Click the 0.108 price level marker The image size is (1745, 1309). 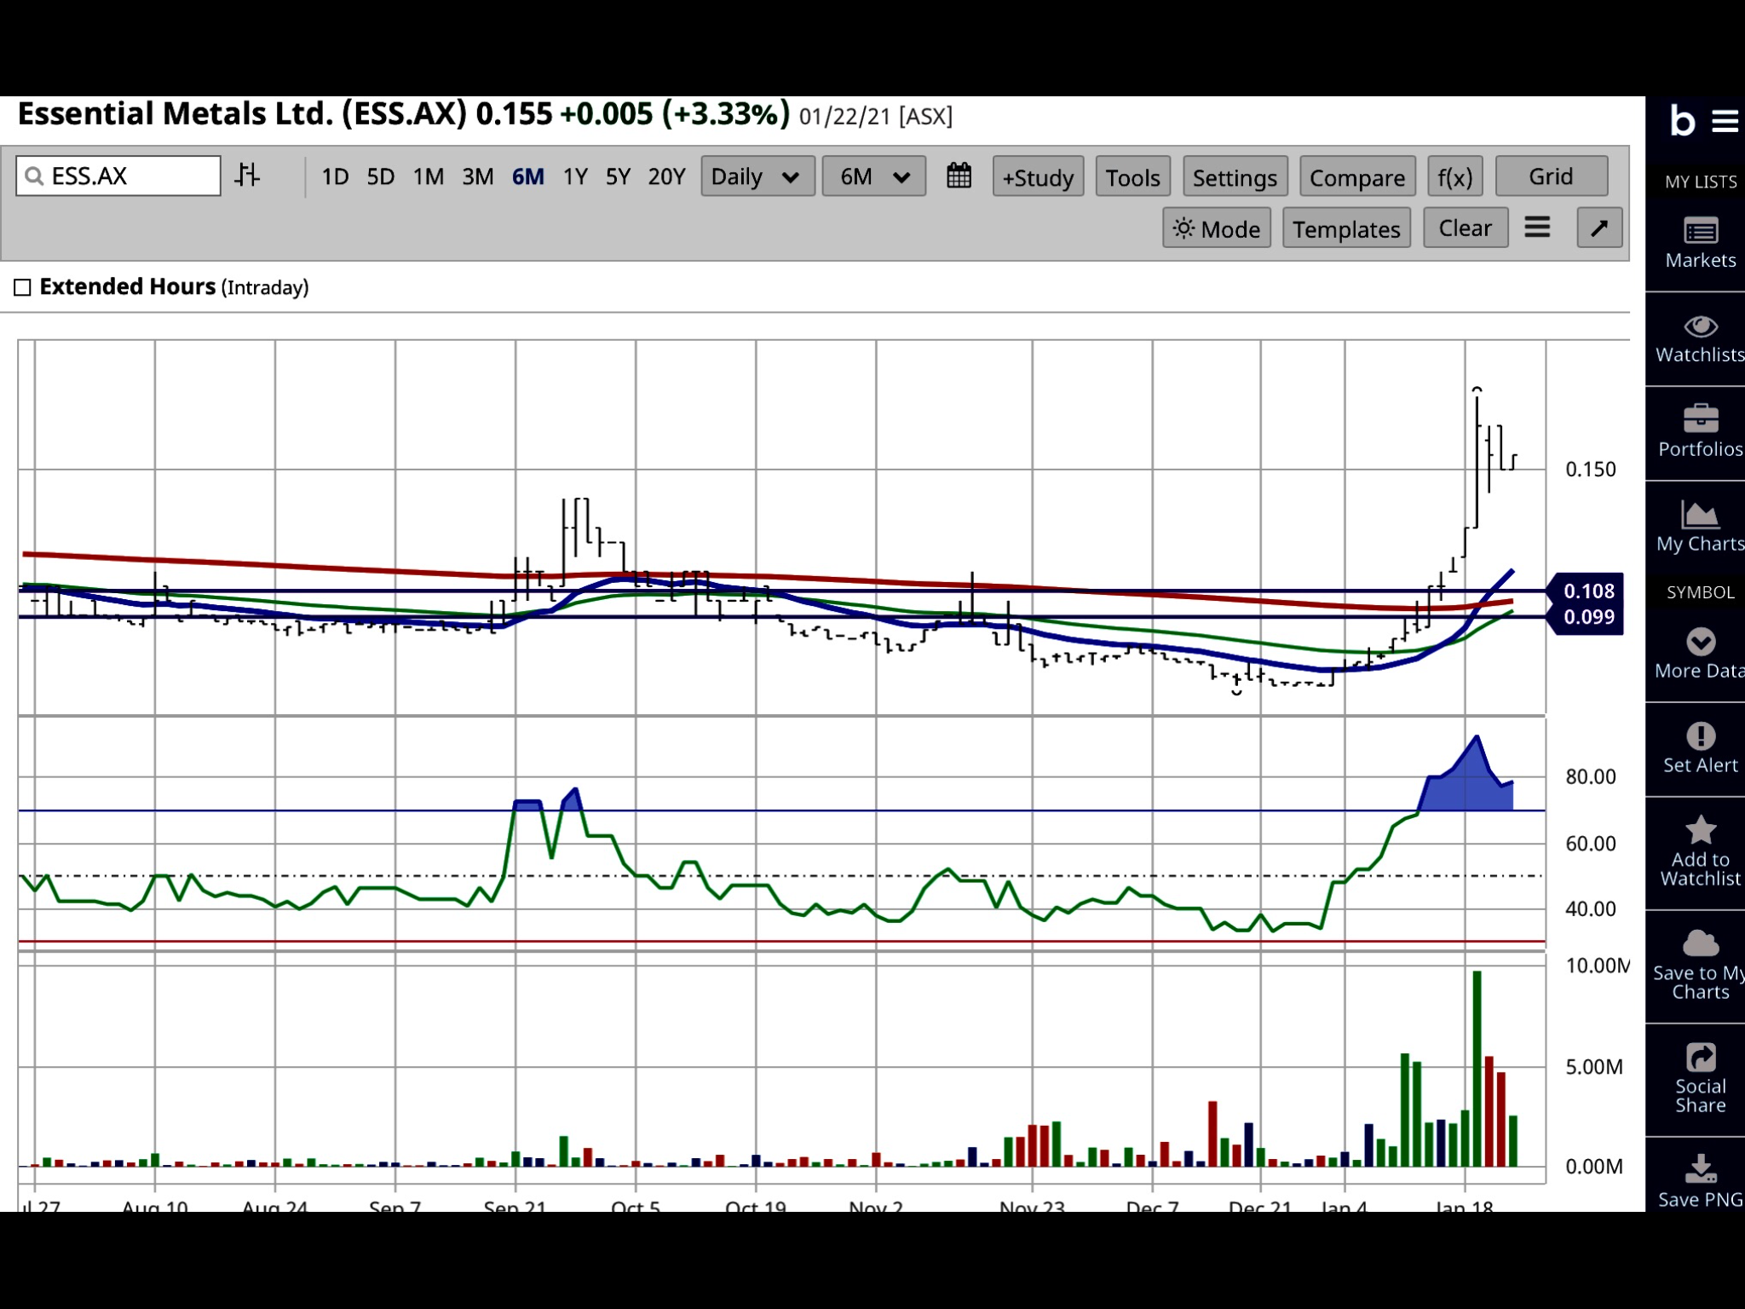click(x=1589, y=591)
